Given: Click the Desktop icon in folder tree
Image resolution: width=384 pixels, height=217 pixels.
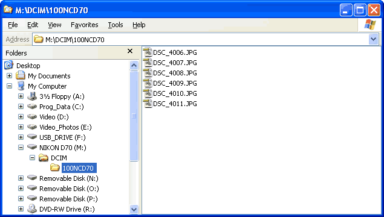Looking at the screenshot, I should 9,65.
